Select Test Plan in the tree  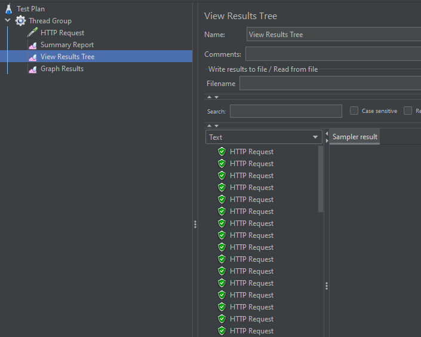click(x=30, y=9)
